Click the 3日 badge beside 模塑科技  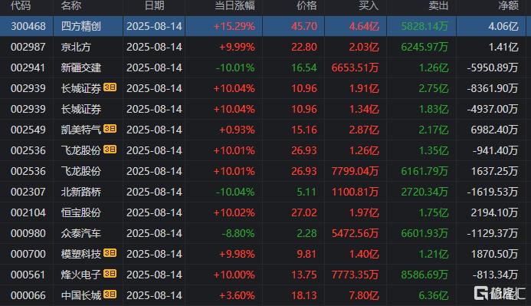pyautogui.click(x=110, y=253)
